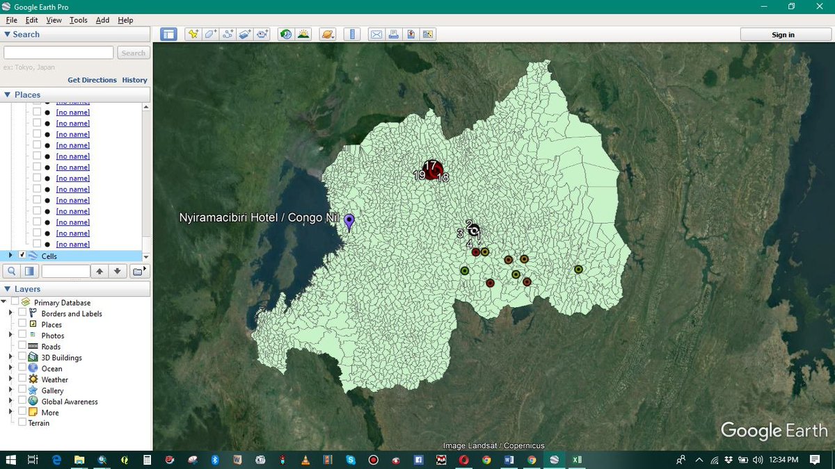Move selected place down with arrow
This screenshot has height=469, width=835.
coord(118,271)
